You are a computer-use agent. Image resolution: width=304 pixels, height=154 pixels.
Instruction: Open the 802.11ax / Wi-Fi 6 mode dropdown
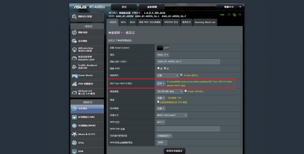click(161, 83)
